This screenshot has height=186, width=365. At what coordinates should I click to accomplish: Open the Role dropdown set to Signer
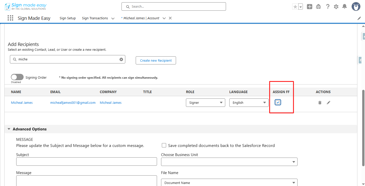[205, 103]
